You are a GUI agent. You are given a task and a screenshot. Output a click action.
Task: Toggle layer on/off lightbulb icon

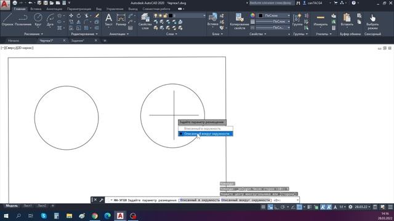tap(156, 15)
